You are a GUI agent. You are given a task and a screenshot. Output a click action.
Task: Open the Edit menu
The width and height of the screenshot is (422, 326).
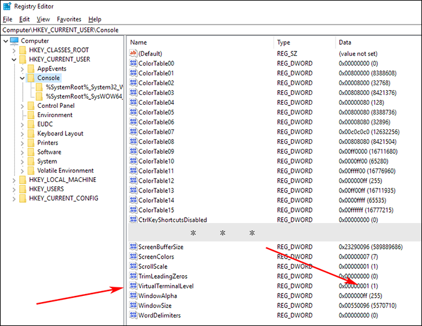(24, 19)
